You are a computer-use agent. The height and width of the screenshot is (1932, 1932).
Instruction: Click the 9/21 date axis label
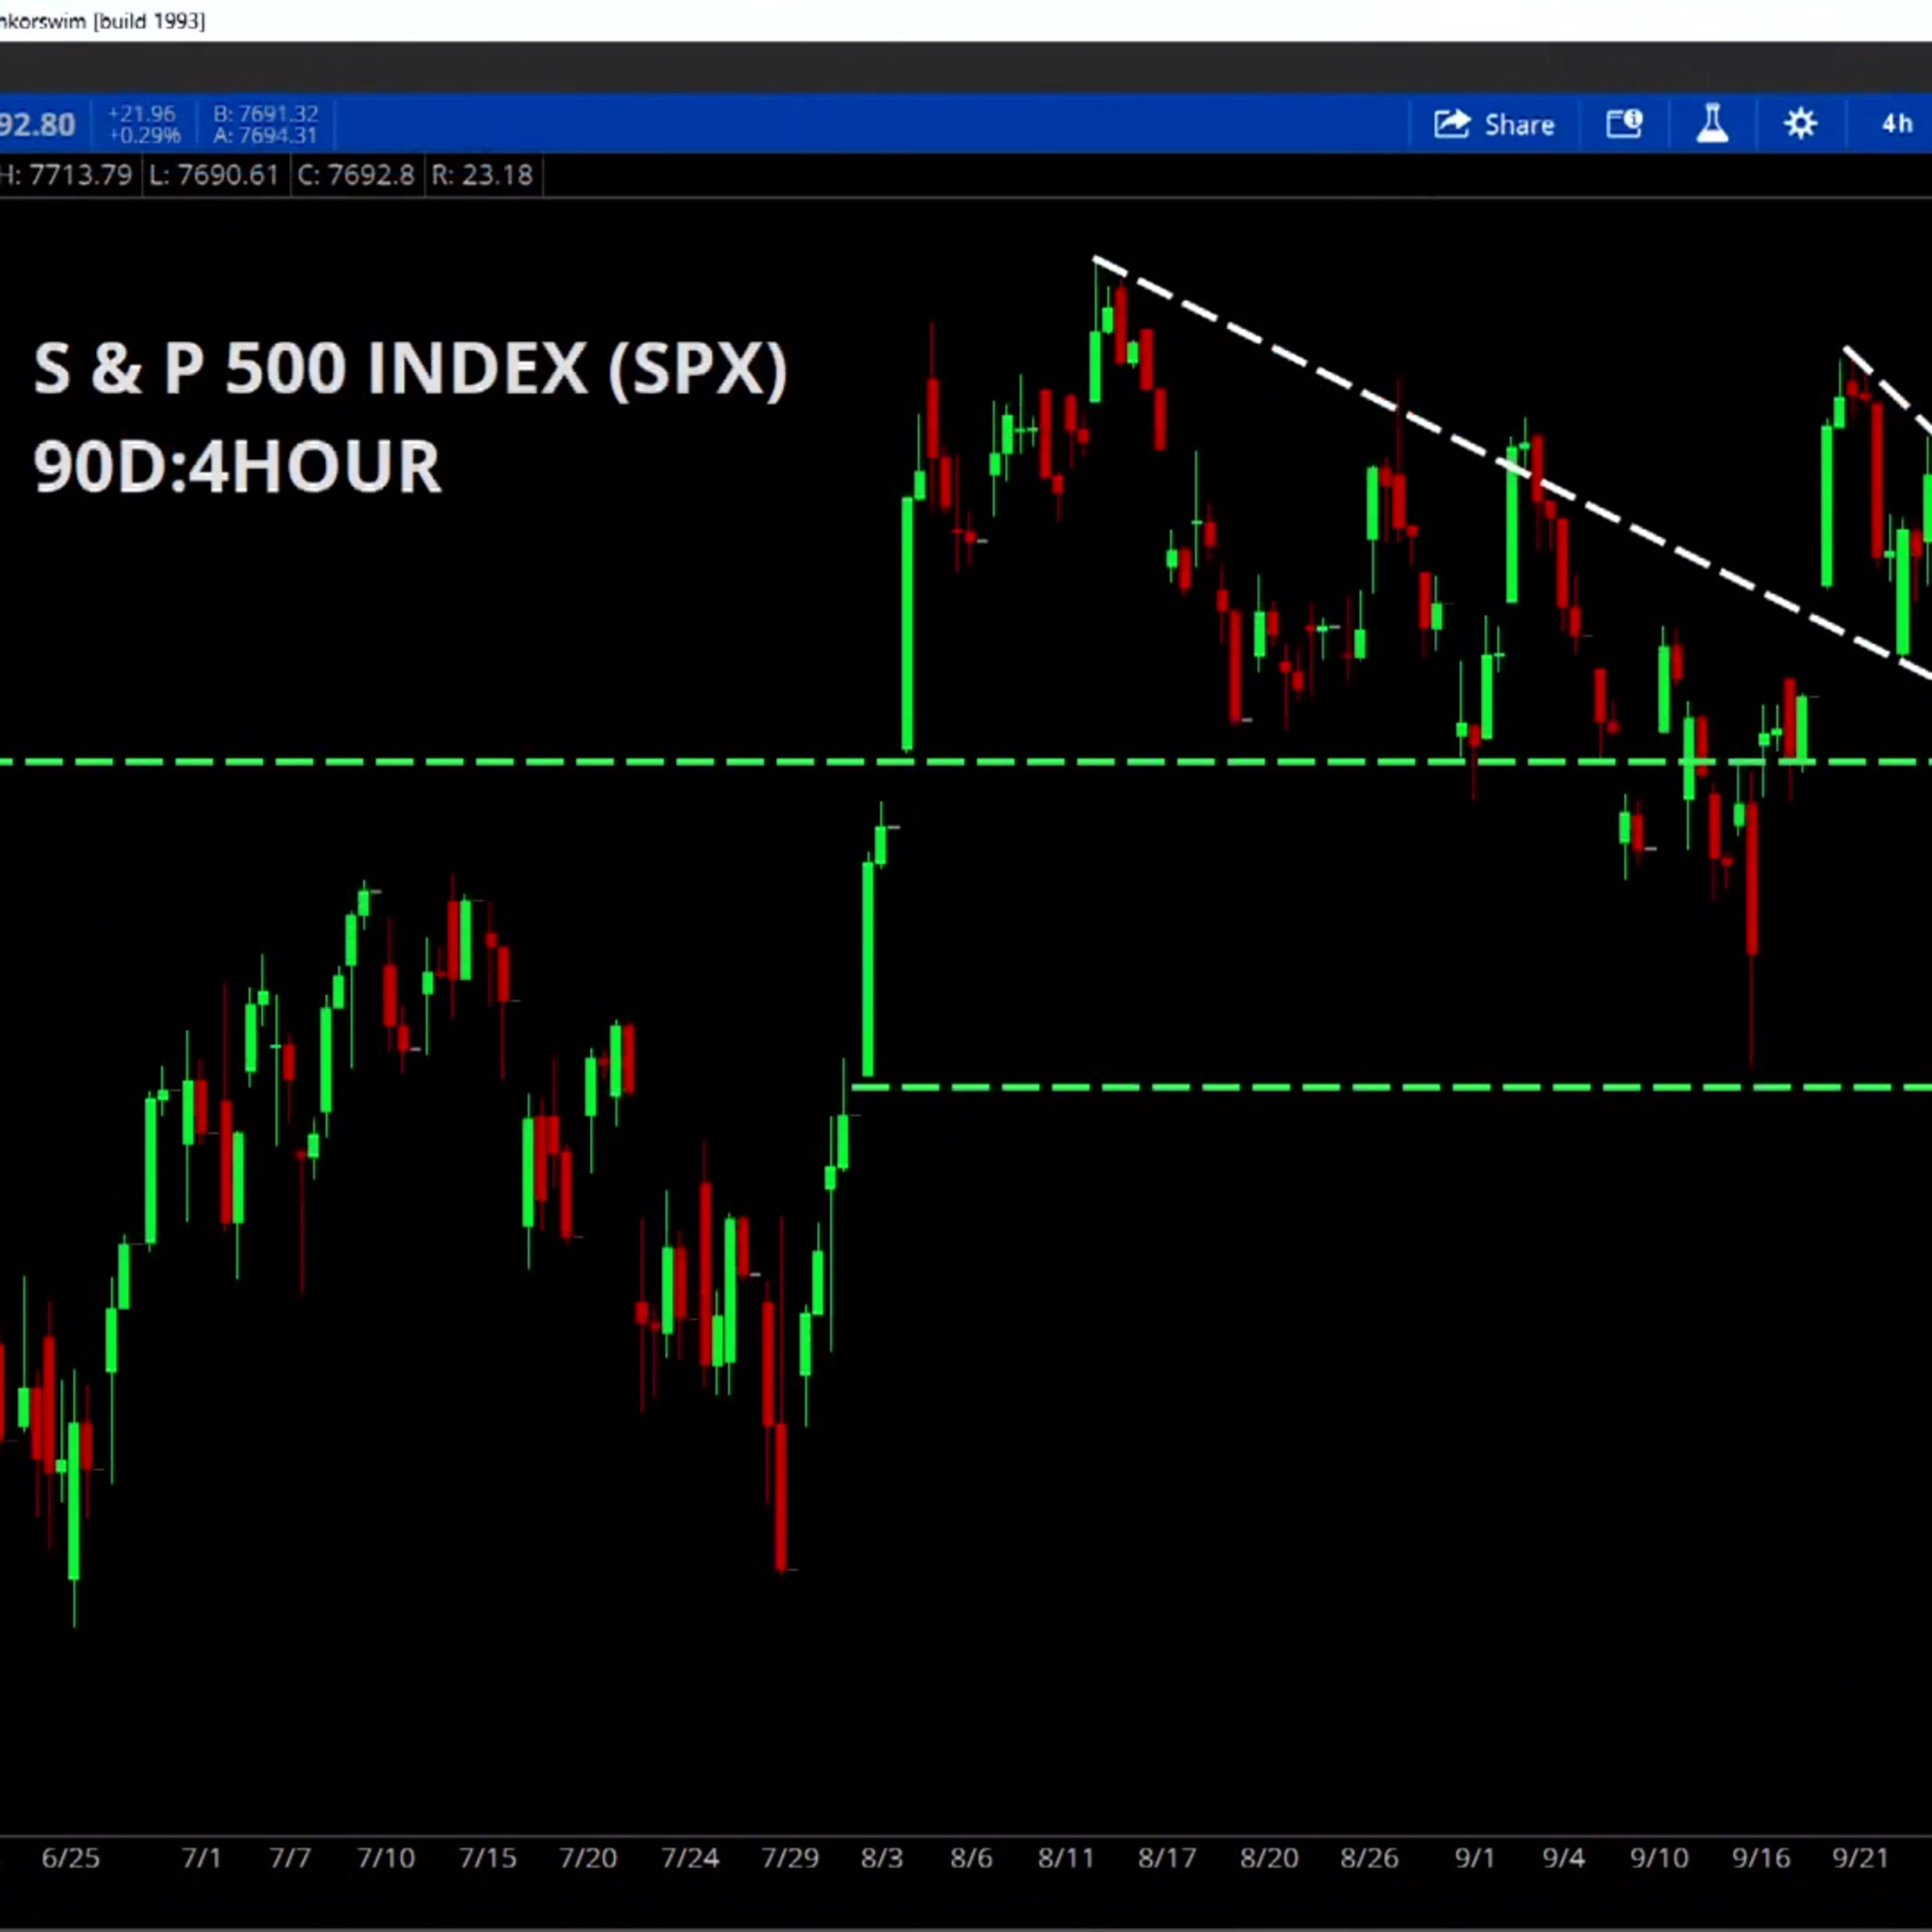pyautogui.click(x=1860, y=1858)
